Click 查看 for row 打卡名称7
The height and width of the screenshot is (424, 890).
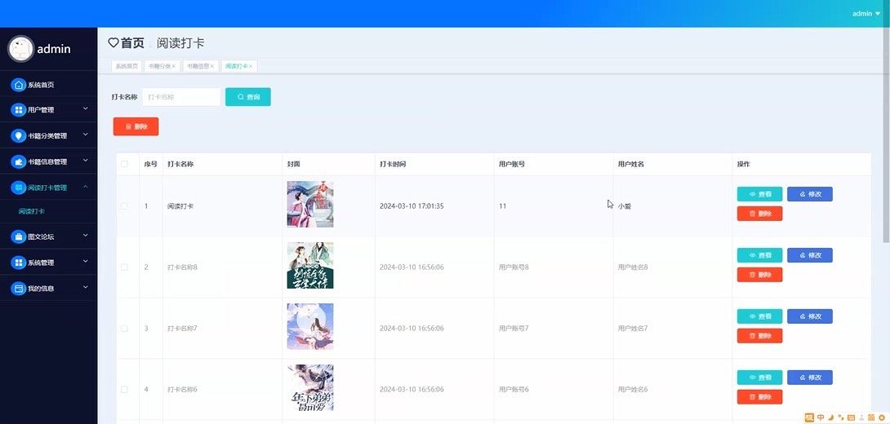coord(759,316)
